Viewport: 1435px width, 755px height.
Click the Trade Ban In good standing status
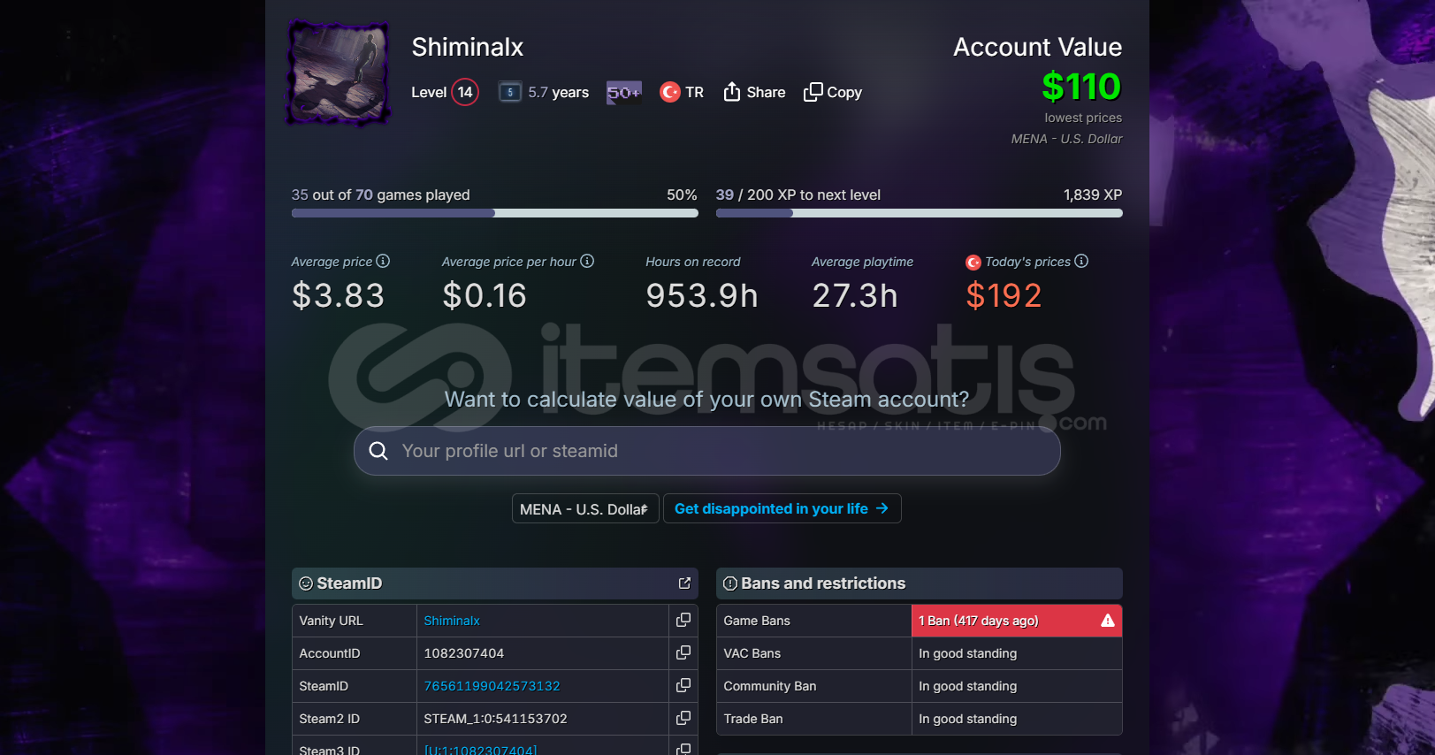[x=968, y=719]
